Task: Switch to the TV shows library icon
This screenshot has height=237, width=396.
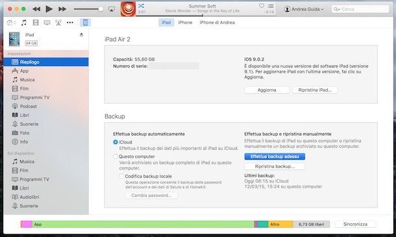Action: coord(47,23)
